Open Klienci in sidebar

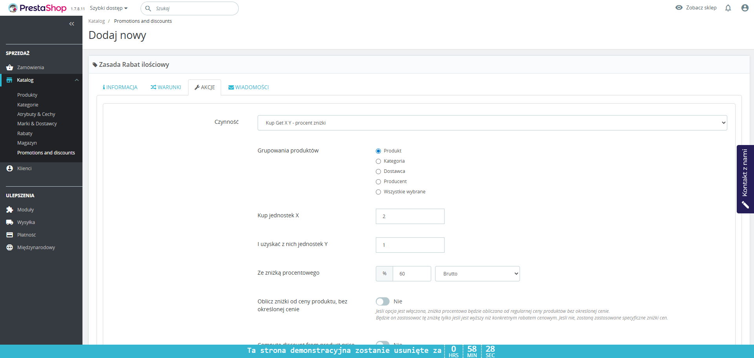click(24, 169)
